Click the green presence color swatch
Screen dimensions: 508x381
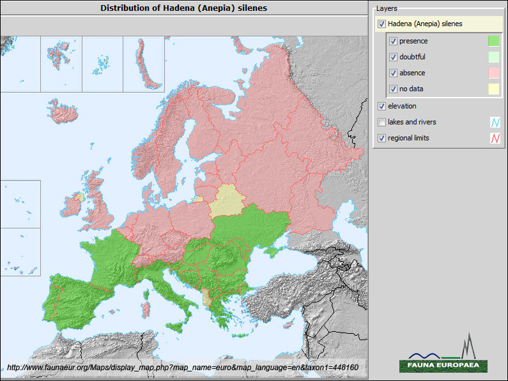pyautogui.click(x=493, y=41)
